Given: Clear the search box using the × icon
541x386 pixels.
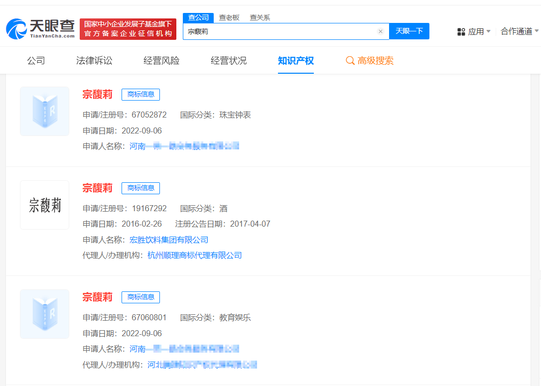Looking at the screenshot, I should (381, 31).
